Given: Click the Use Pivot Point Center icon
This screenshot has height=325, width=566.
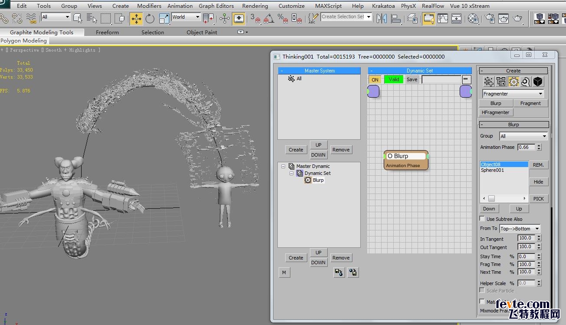Looking at the screenshot, I should 208,18.
